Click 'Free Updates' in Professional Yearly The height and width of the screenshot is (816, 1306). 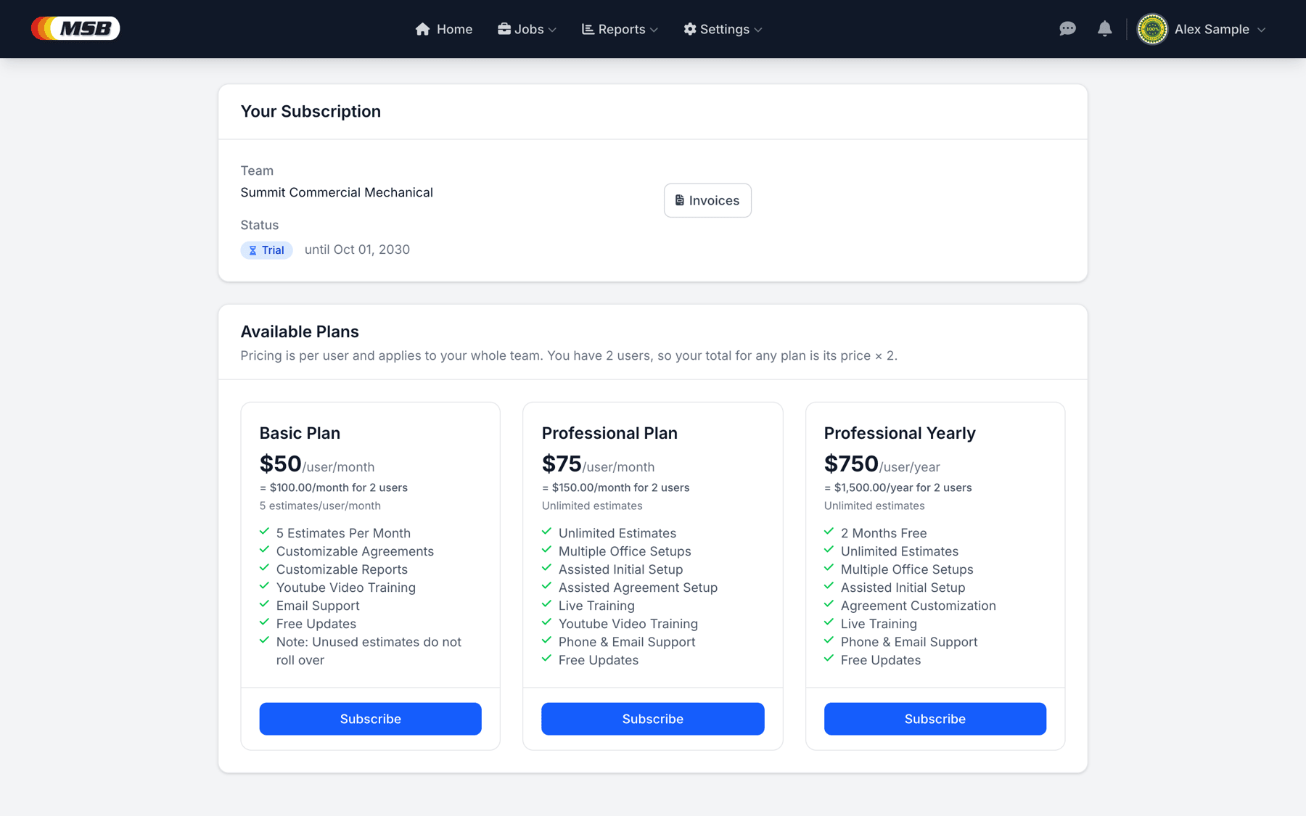[x=881, y=660]
